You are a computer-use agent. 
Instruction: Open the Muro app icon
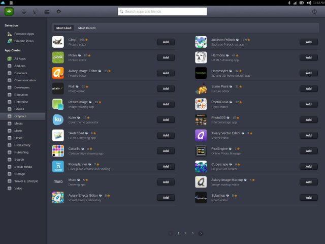pyautogui.click(x=58, y=182)
